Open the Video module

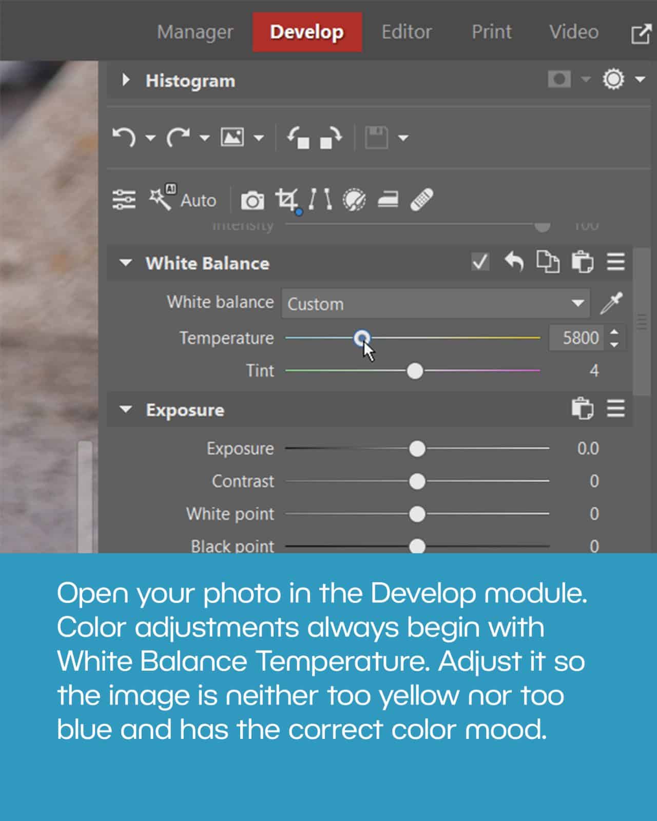[573, 32]
